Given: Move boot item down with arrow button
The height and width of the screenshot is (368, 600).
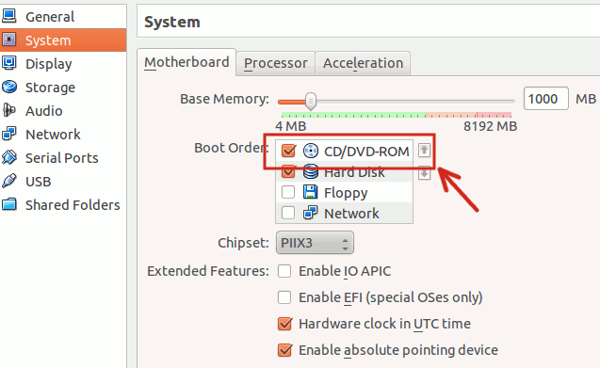Looking at the screenshot, I should 424,173.
